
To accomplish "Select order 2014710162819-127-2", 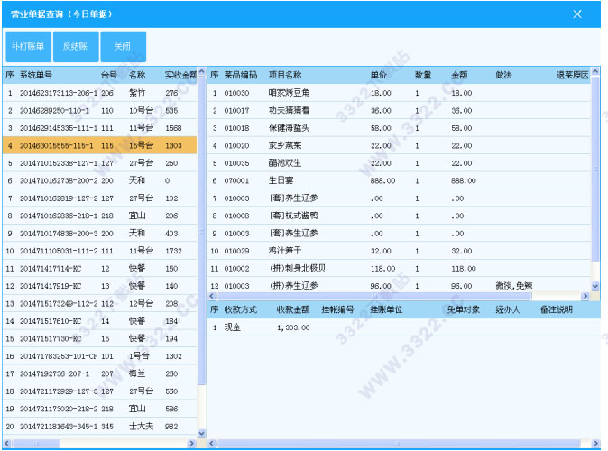I will [x=100, y=198].
